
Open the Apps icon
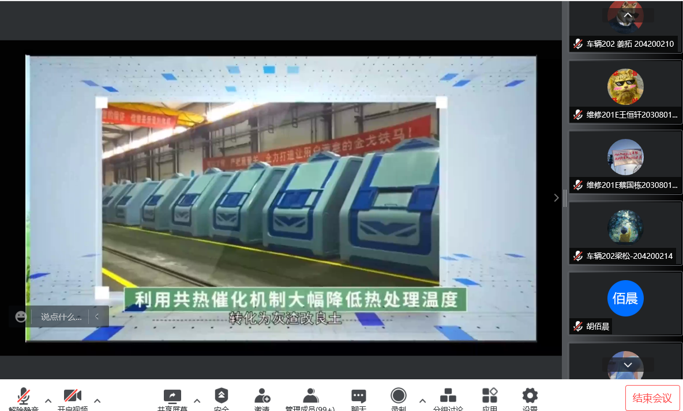[490, 397]
